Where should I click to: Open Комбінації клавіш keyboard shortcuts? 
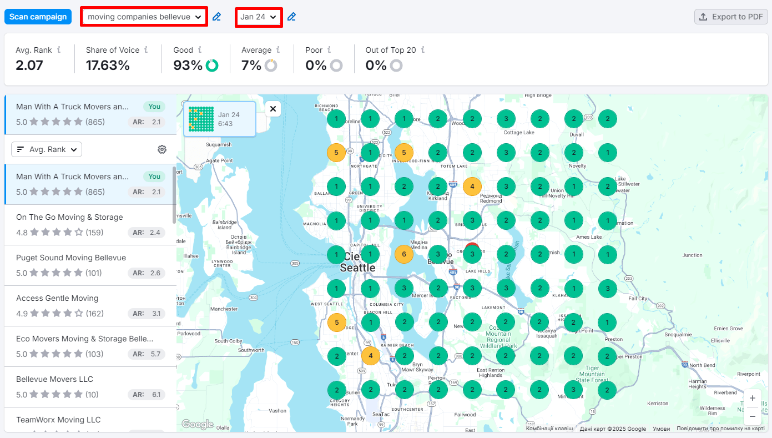point(549,429)
